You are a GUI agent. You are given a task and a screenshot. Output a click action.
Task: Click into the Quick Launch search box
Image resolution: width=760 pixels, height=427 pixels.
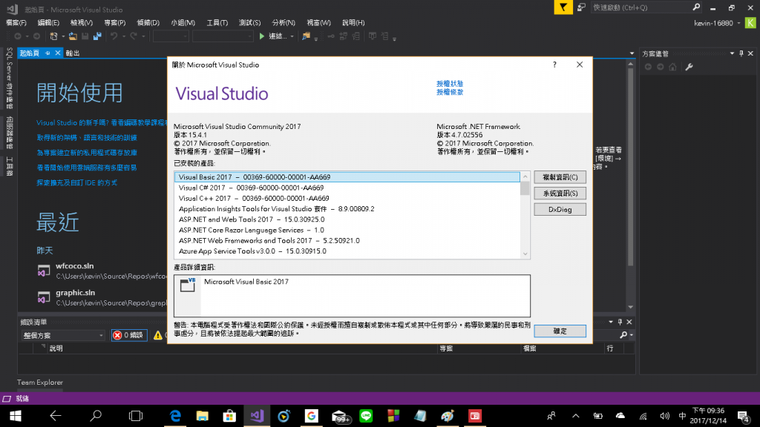tap(641, 7)
